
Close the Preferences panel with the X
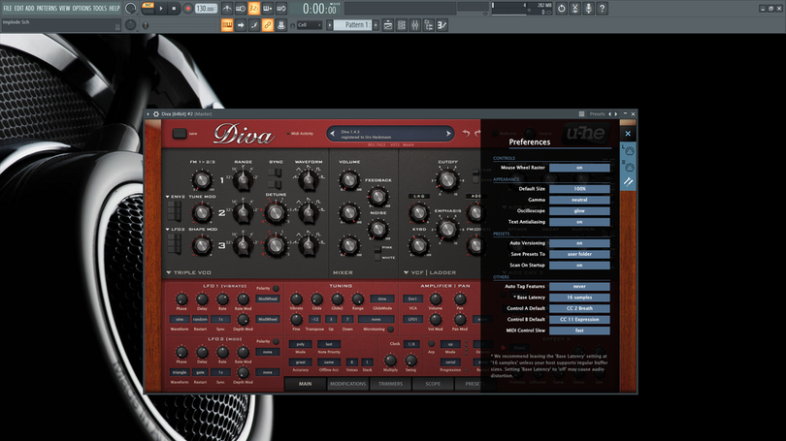coord(628,134)
